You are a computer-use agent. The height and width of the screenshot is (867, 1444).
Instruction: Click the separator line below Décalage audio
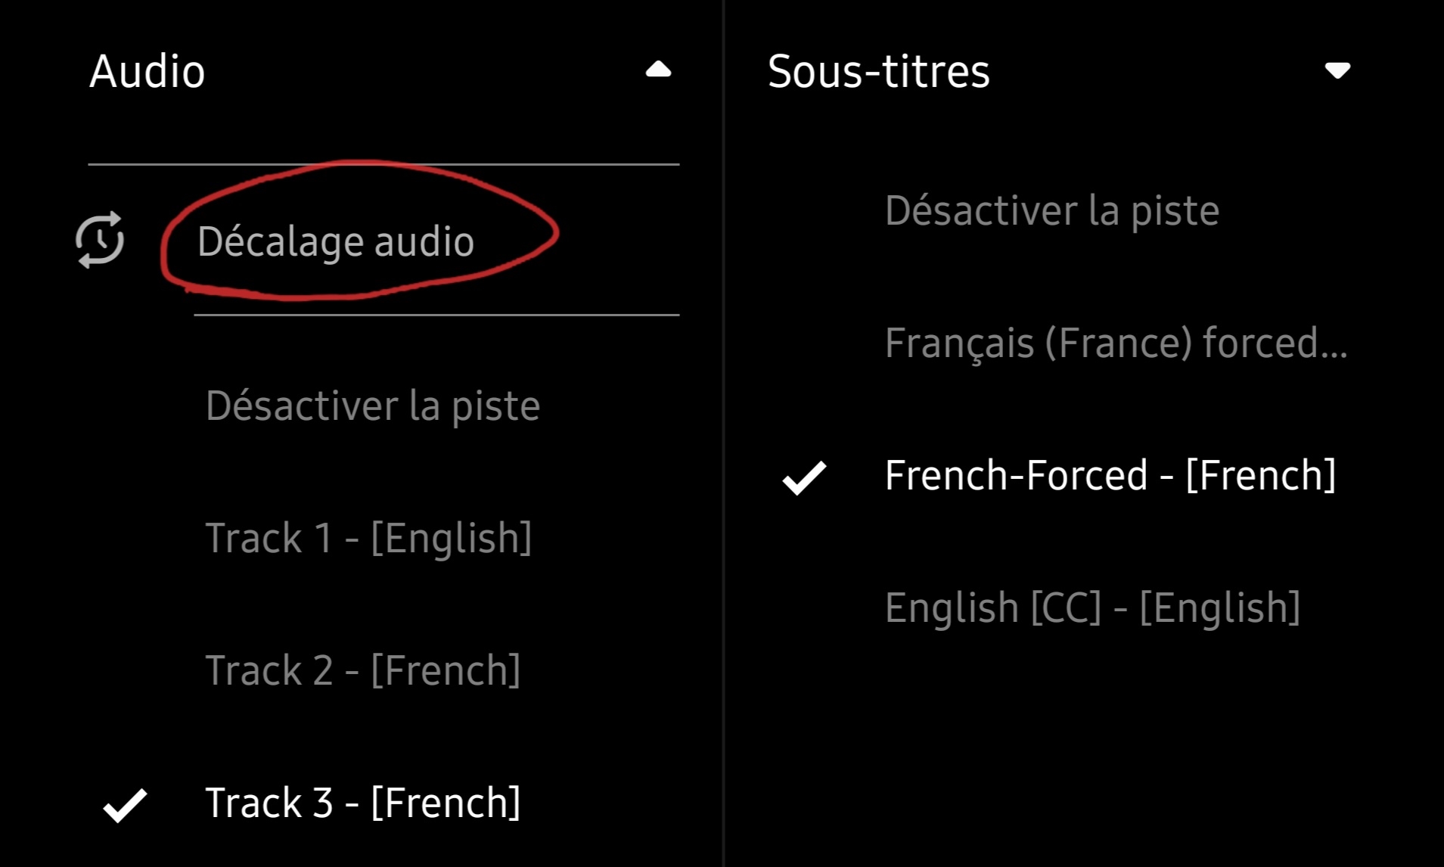pos(436,315)
